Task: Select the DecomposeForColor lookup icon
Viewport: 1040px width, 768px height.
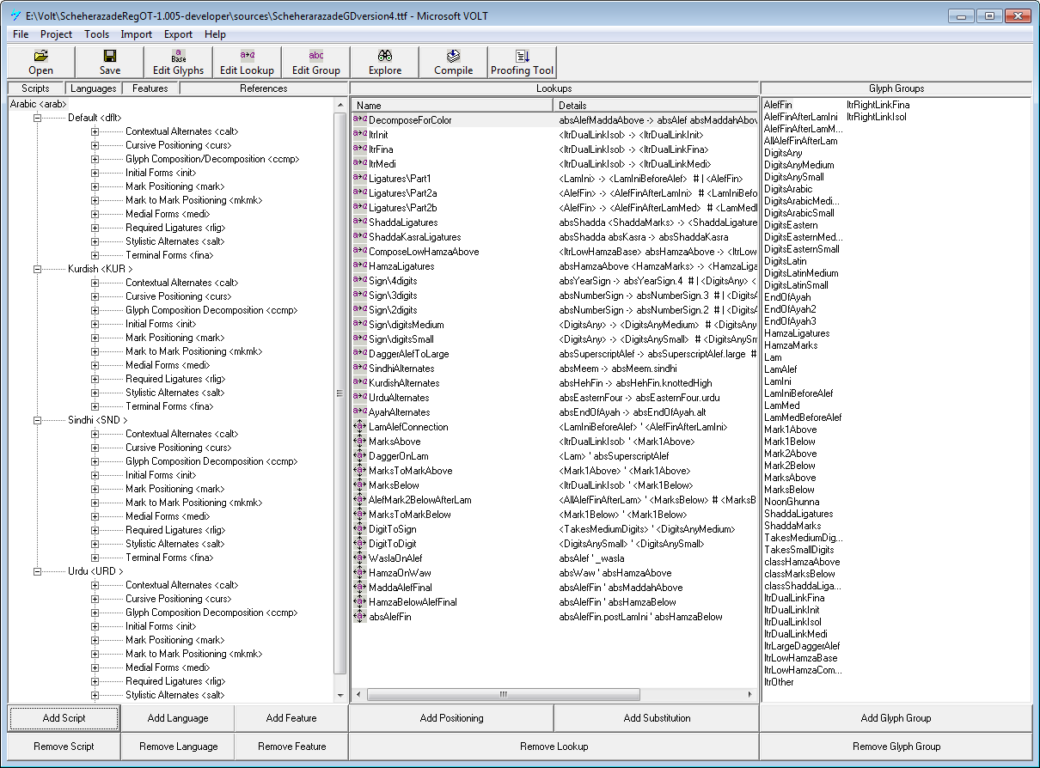Action: coord(359,119)
